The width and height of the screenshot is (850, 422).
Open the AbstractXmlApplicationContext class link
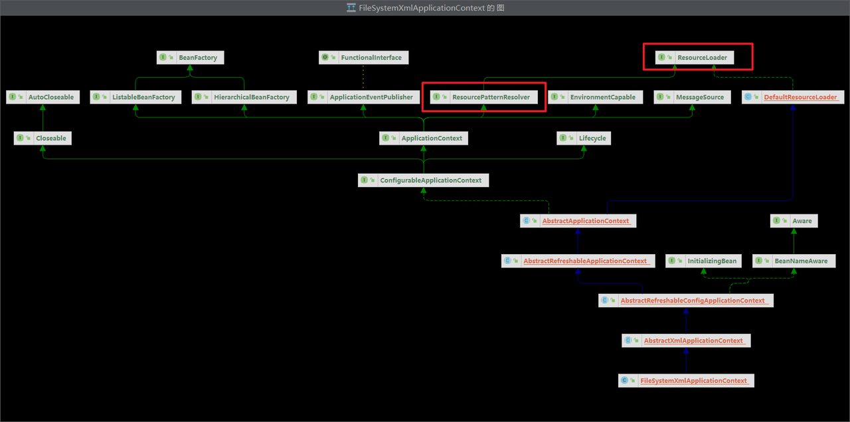tap(694, 340)
